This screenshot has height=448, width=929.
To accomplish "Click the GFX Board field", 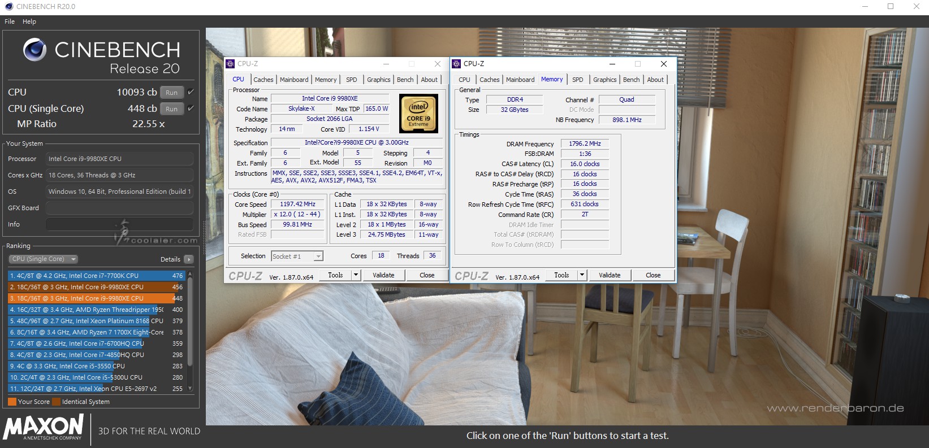I will point(119,208).
